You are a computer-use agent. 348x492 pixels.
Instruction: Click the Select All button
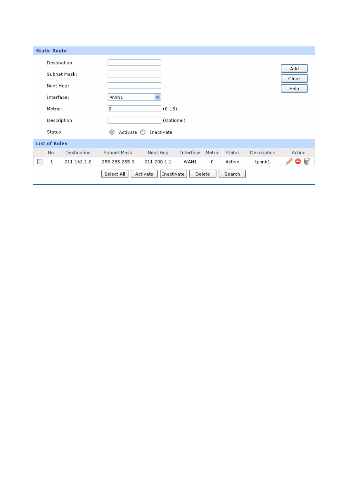[115, 174]
